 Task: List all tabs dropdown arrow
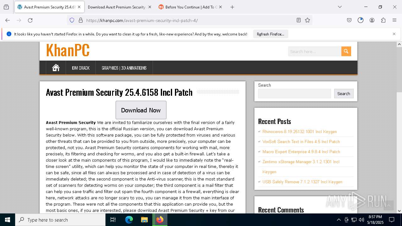(x=340, y=7)
